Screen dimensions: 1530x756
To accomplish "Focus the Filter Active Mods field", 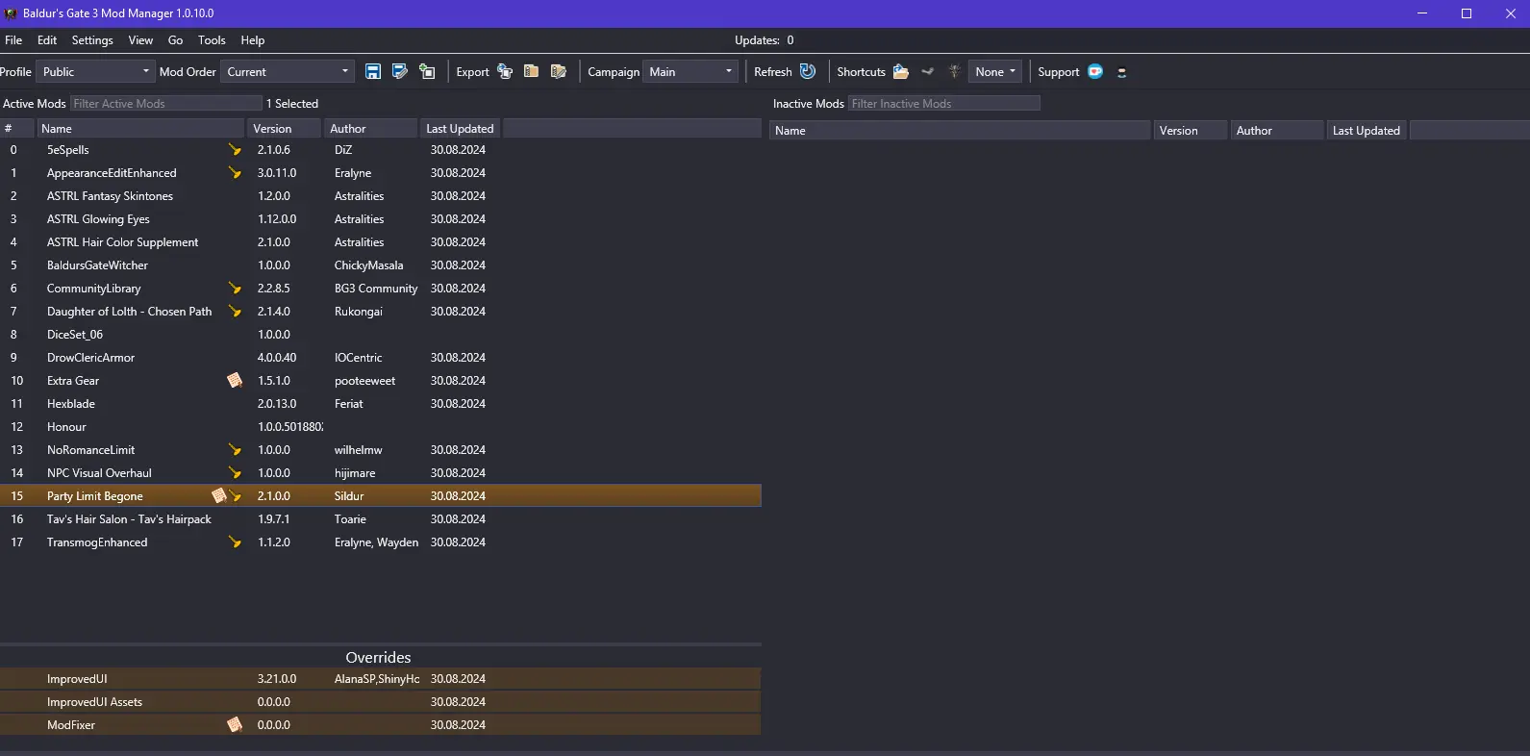I will tap(165, 104).
